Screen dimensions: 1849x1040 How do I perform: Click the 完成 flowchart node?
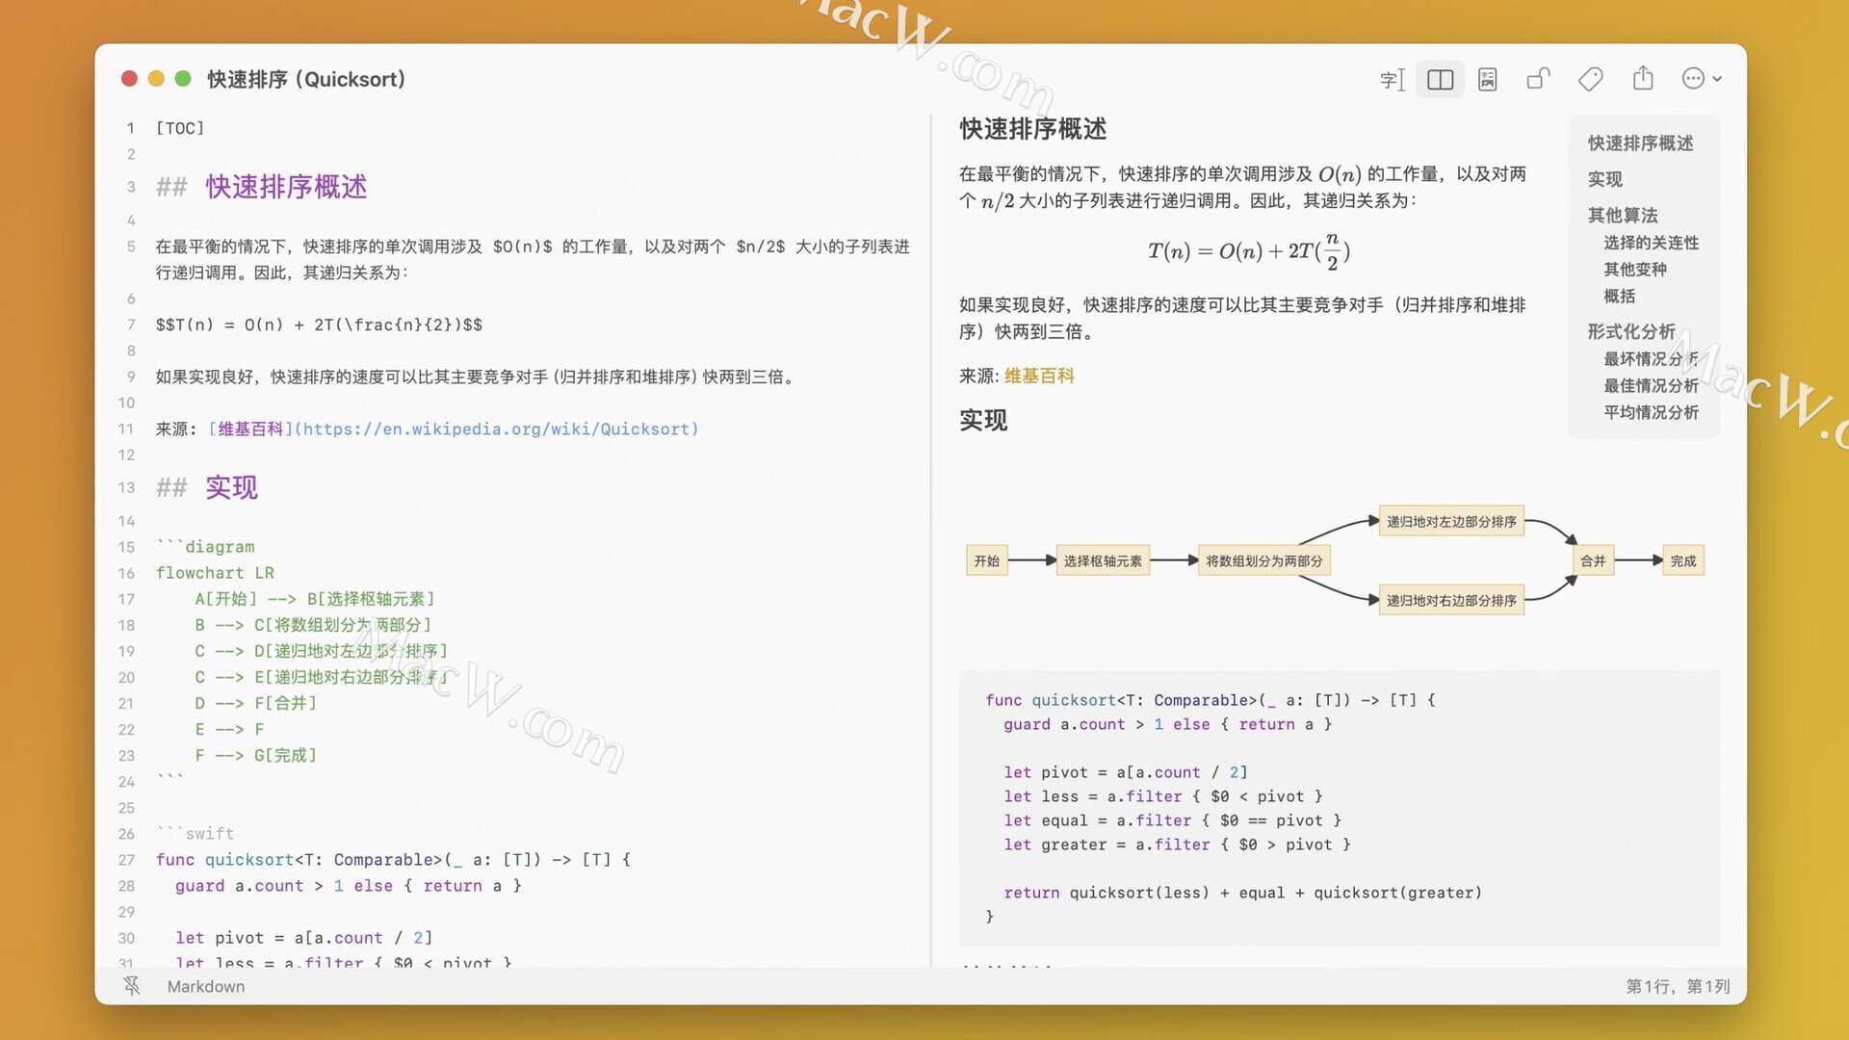1683,560
